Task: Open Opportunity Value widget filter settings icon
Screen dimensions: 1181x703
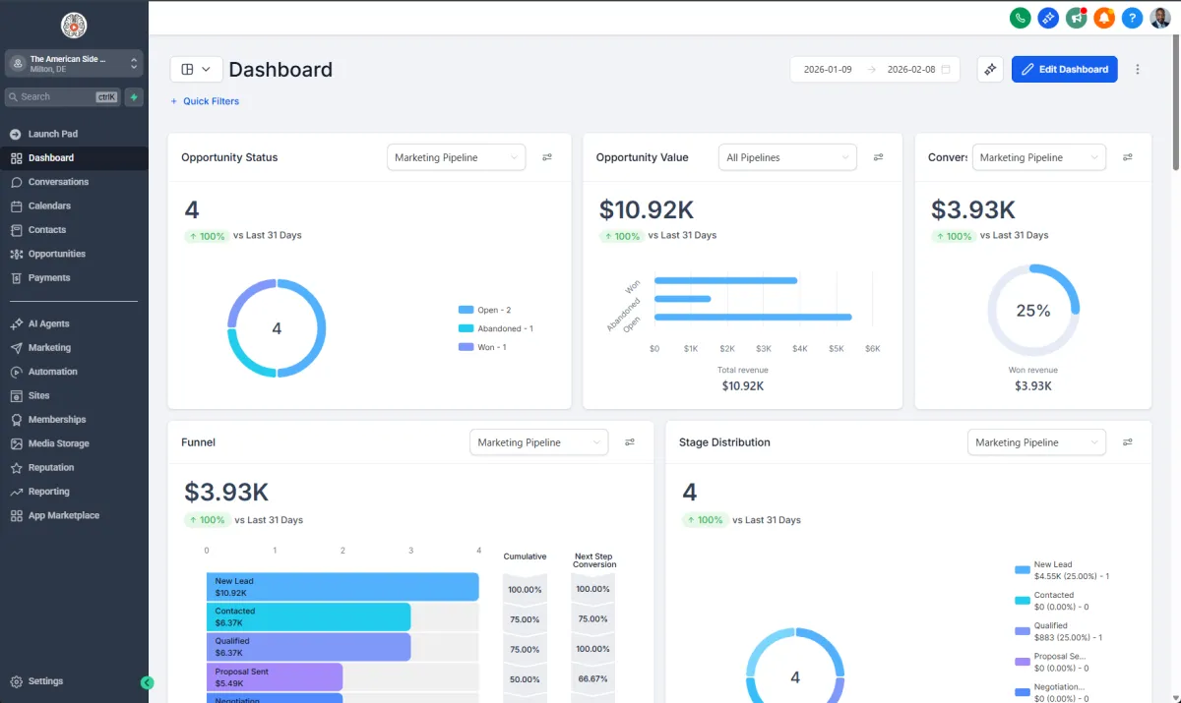Action: click(x=879, y=157)
